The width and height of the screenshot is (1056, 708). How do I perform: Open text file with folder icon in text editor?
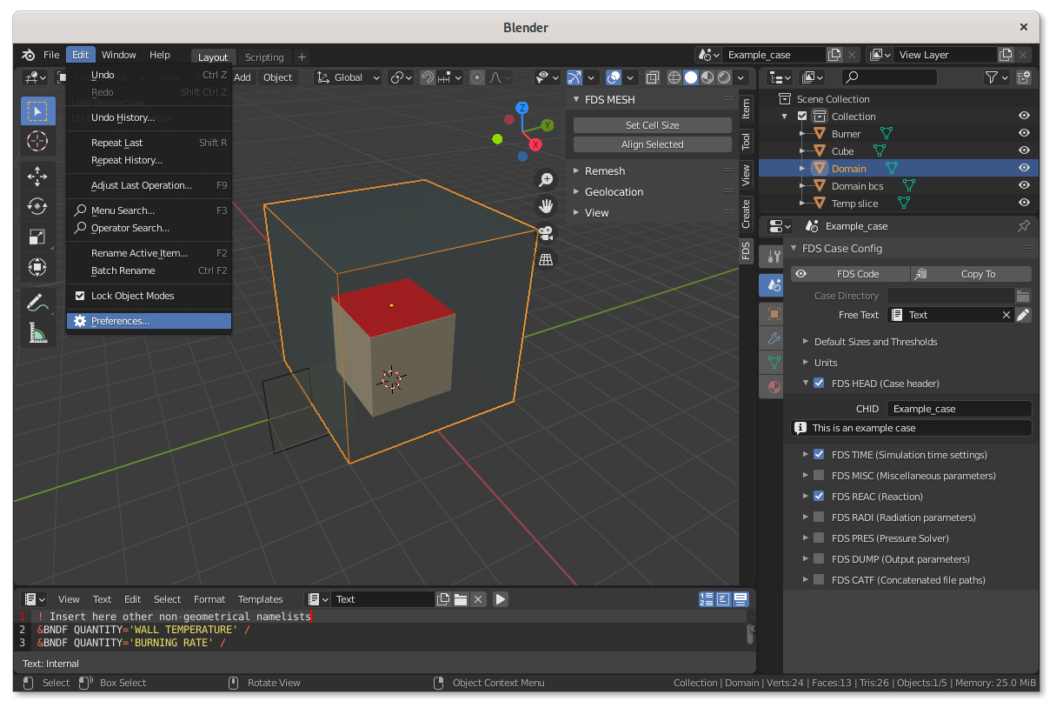[461, 599]
